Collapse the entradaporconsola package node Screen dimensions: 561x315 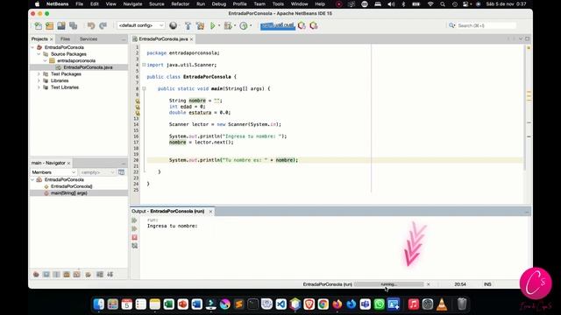pos(45,60)
